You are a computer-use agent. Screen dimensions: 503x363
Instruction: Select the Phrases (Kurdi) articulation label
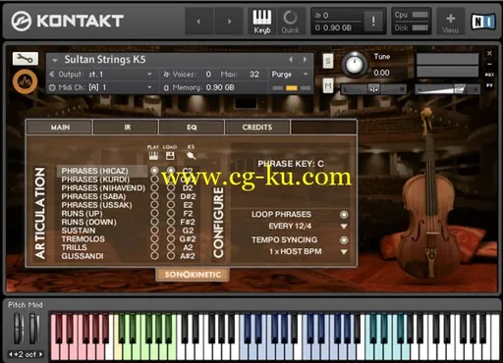tap(95, 180)
